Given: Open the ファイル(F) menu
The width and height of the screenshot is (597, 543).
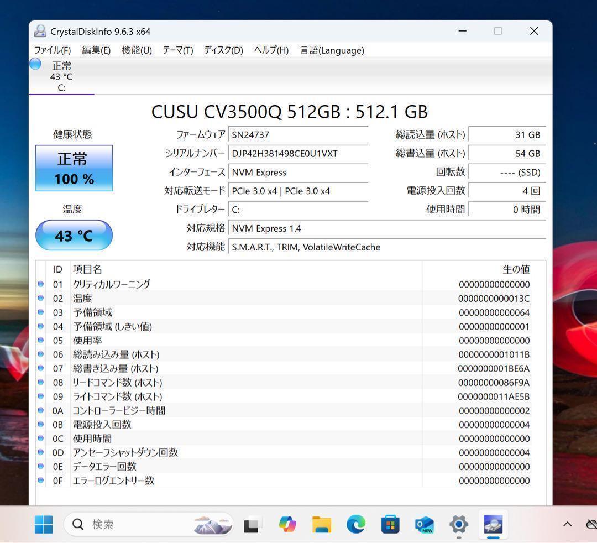Looking at the screenshot, I should click(53, 50).
